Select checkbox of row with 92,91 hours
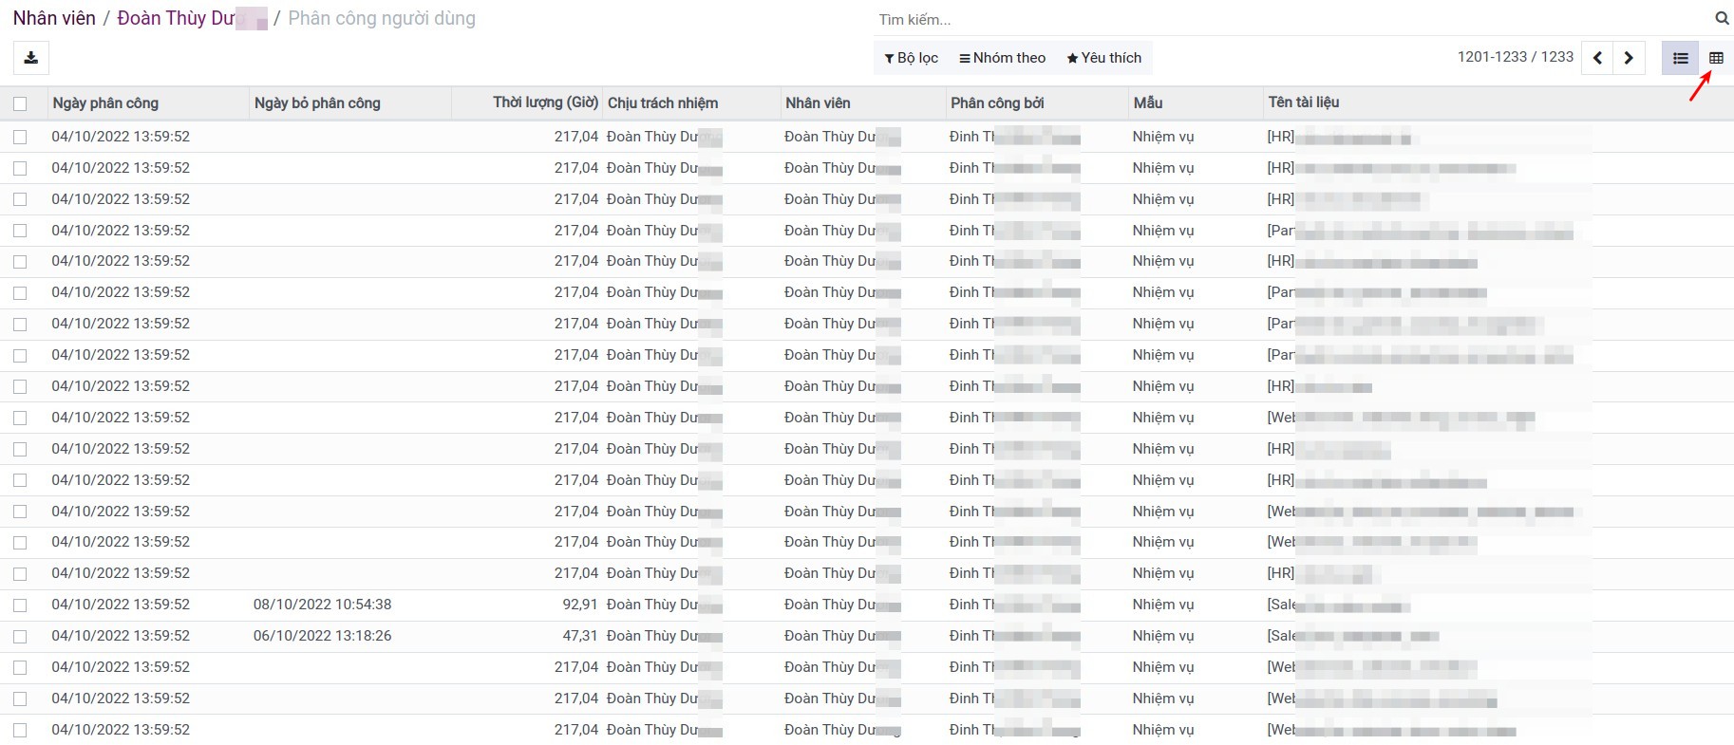1734x745 pixels. (20, 605)
